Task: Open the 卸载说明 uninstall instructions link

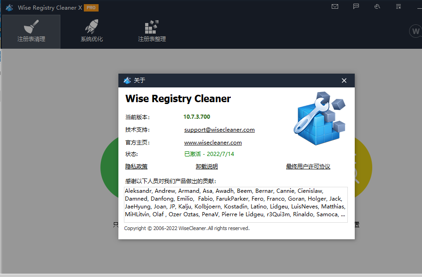Action: (207, 167)
